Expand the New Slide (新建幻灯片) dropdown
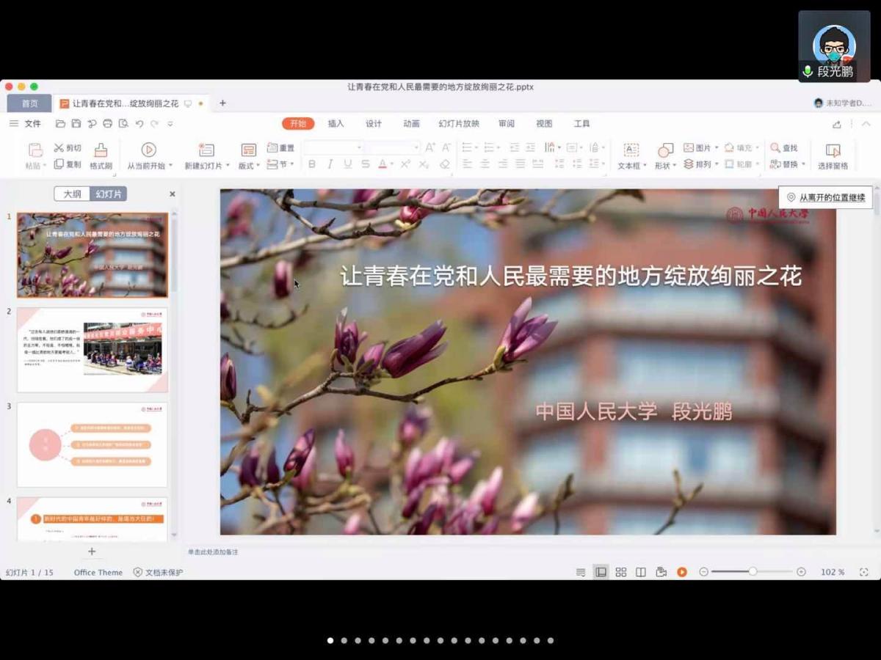The image size is (881, 660). (228, 166)
